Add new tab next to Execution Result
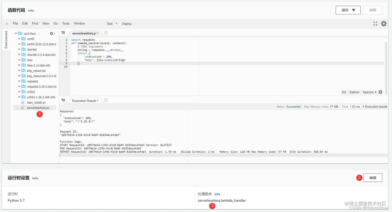Viewport: 392px width, 212px height. pos(106,100)
